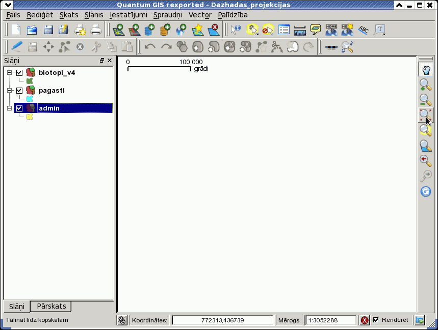438x330 pixels.
Task: Toggle extents display icon in status bar
Action: pos(122,320)
